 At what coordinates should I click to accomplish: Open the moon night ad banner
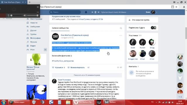click(x=37, y=92)
